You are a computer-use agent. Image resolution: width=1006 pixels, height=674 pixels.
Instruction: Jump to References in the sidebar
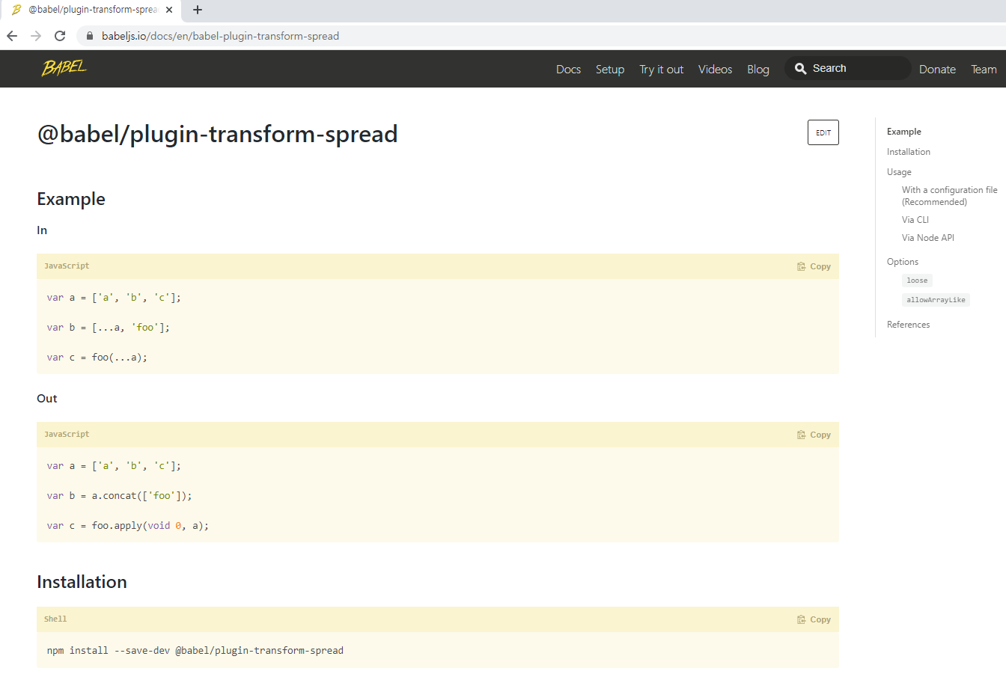point(909,325)
